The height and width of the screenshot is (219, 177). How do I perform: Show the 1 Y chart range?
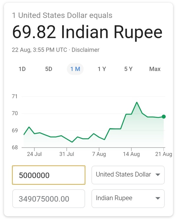102,69
